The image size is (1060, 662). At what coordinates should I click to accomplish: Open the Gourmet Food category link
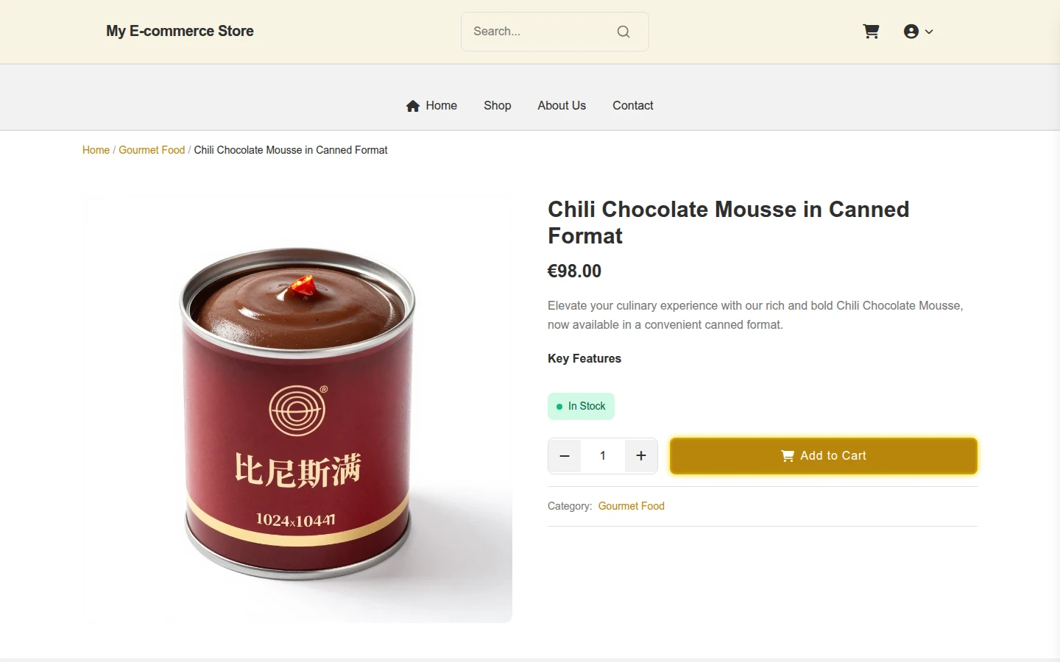632,506
